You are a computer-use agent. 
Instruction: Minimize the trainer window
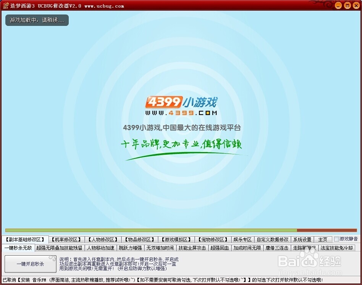[x=338, y=6]
